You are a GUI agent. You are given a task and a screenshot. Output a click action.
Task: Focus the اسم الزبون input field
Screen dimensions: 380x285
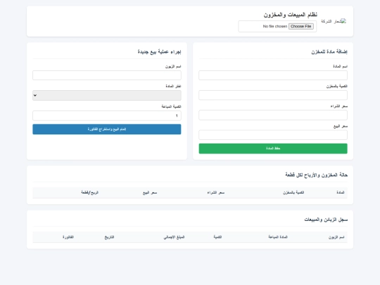(107, 75)
